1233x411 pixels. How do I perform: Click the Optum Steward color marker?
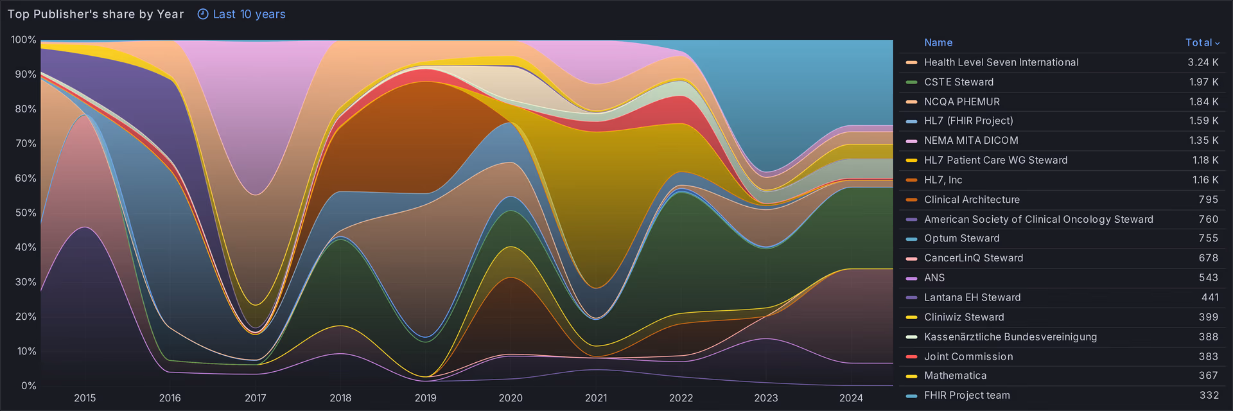pos(911,239)
